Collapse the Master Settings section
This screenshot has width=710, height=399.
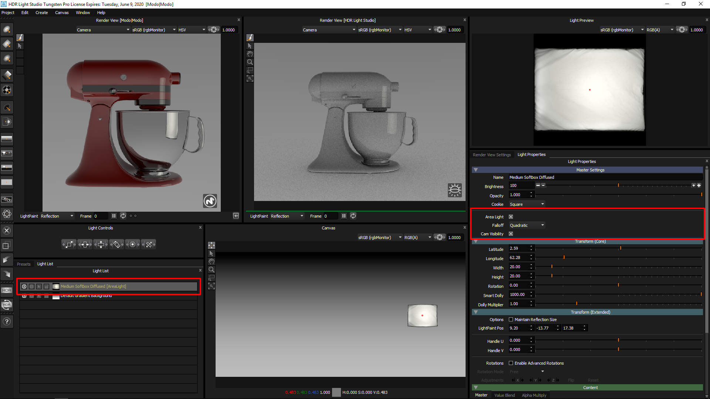click(x=476, y=170)
